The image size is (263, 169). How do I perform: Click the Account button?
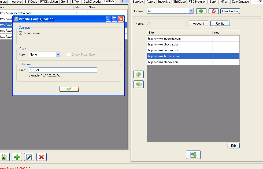pos(198,24)
